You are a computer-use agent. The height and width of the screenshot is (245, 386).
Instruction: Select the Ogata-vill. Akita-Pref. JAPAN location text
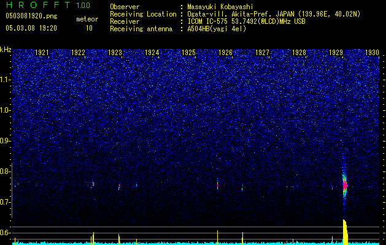274,14
